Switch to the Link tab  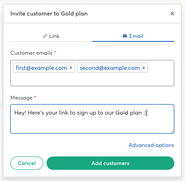point(51,36)
